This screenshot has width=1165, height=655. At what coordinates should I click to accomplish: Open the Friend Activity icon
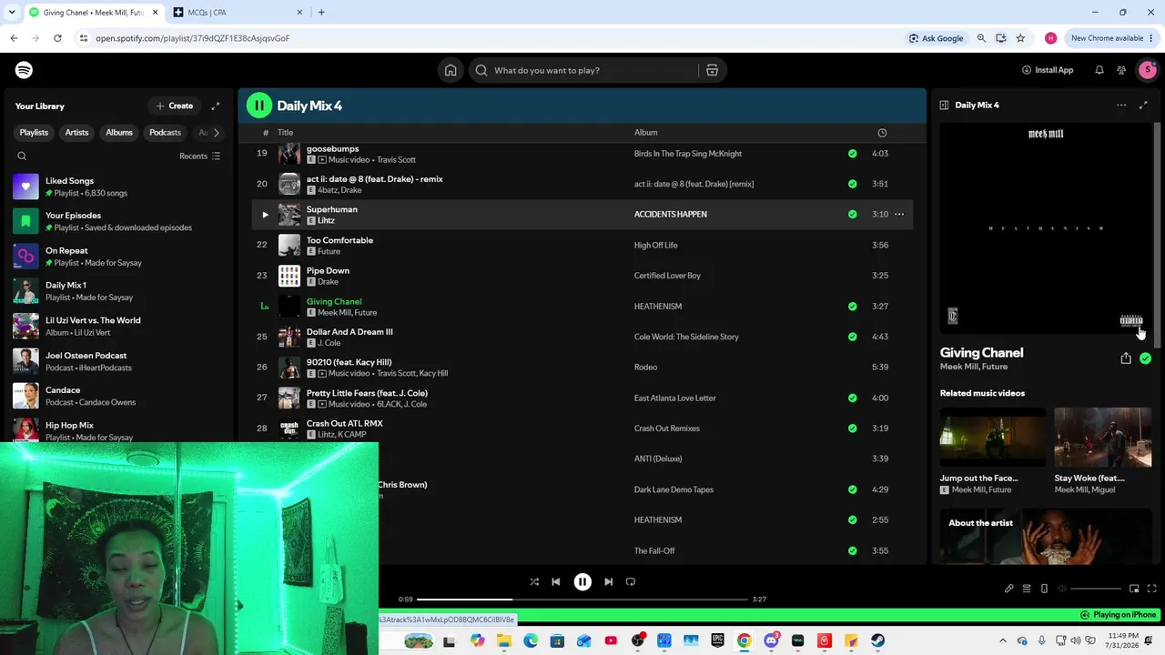tap(1121, 70)
